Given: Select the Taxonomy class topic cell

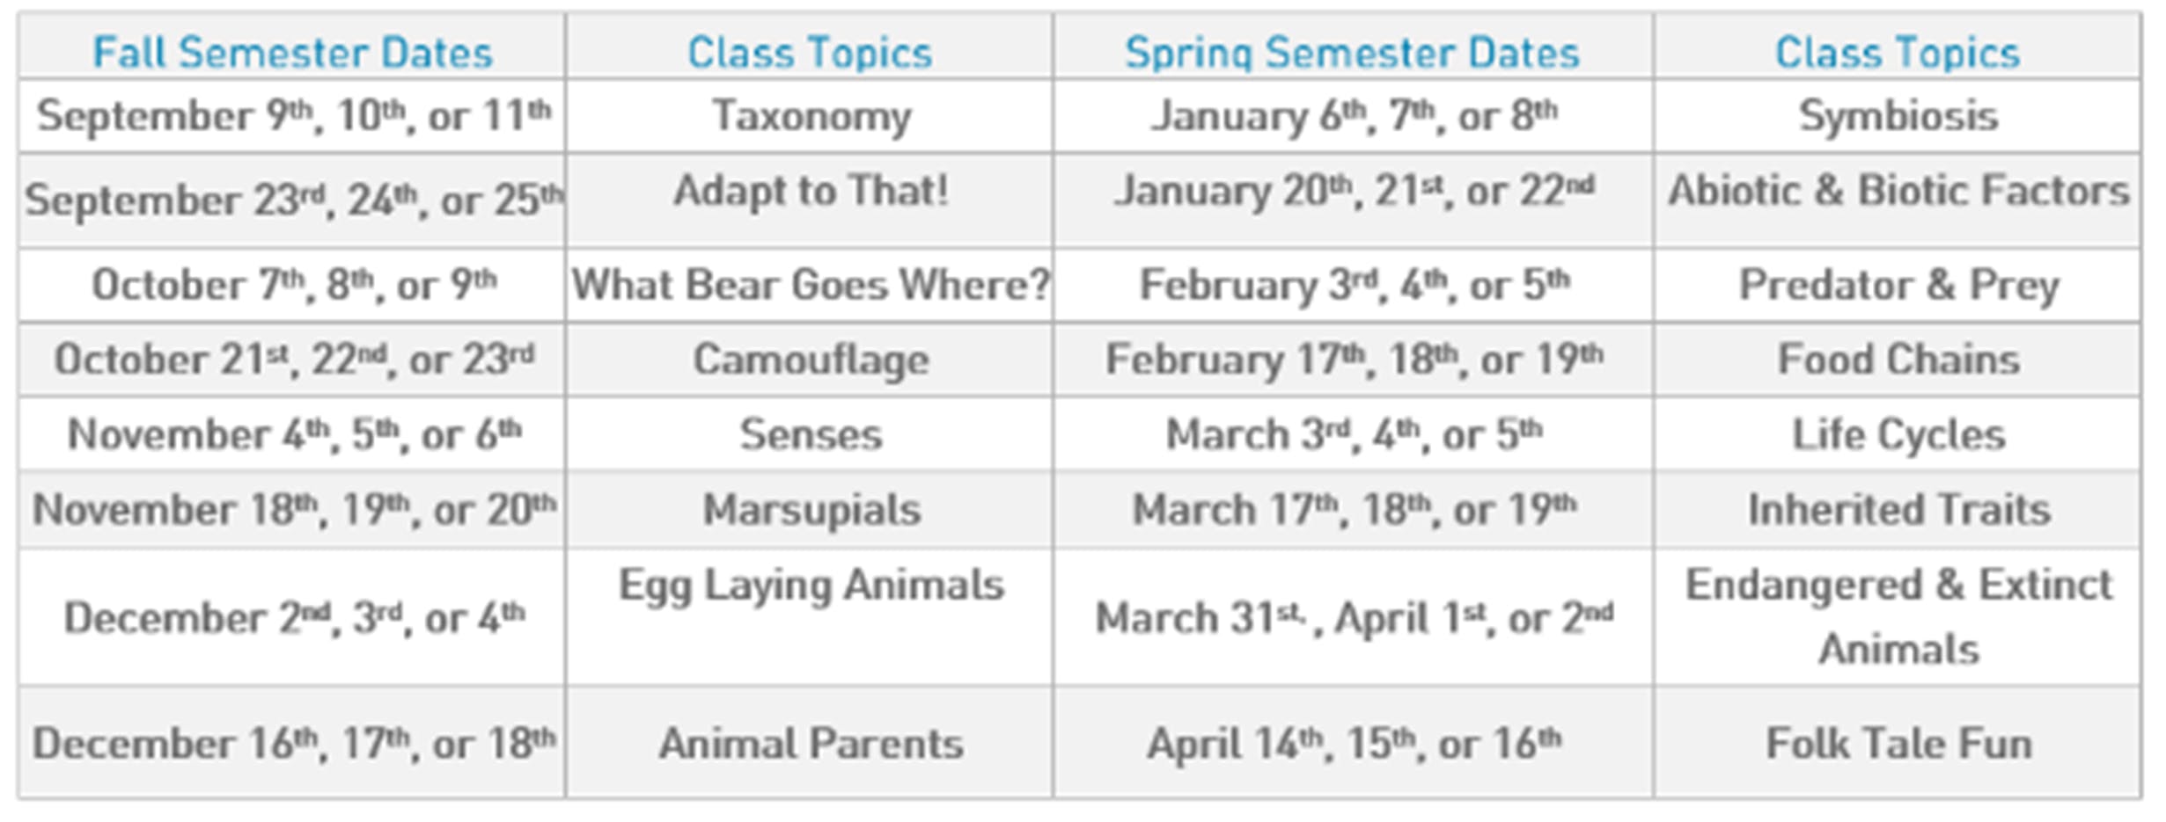Looking at the screenshot, I should [811, 116].
